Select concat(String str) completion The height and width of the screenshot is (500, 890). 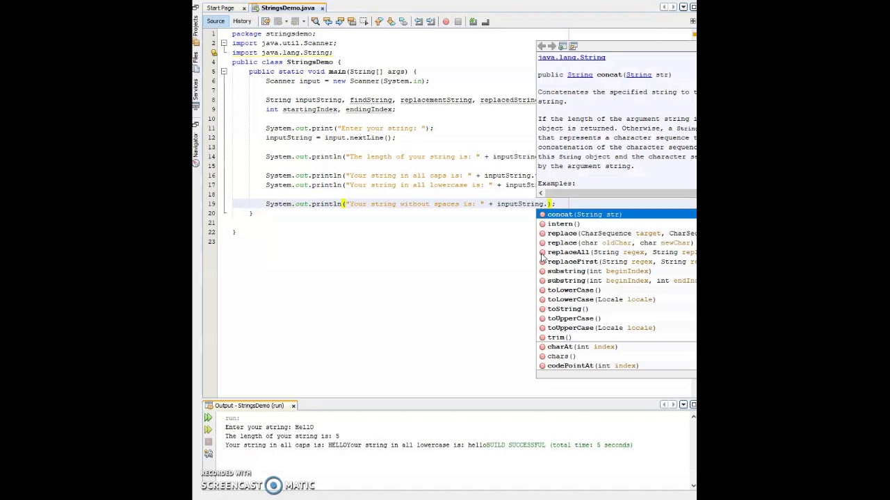[616, 215]
